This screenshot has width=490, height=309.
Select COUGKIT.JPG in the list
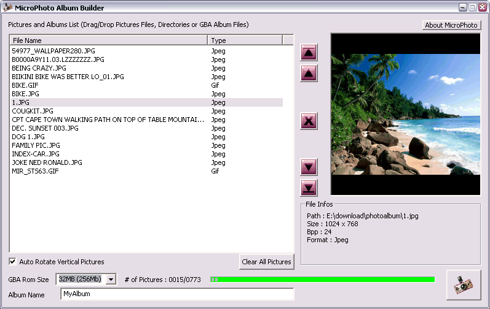(x=147, y=111)
